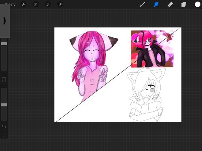Tap the heart on the pink shirt
202x151 pixels.
click(x=92, y=81)
